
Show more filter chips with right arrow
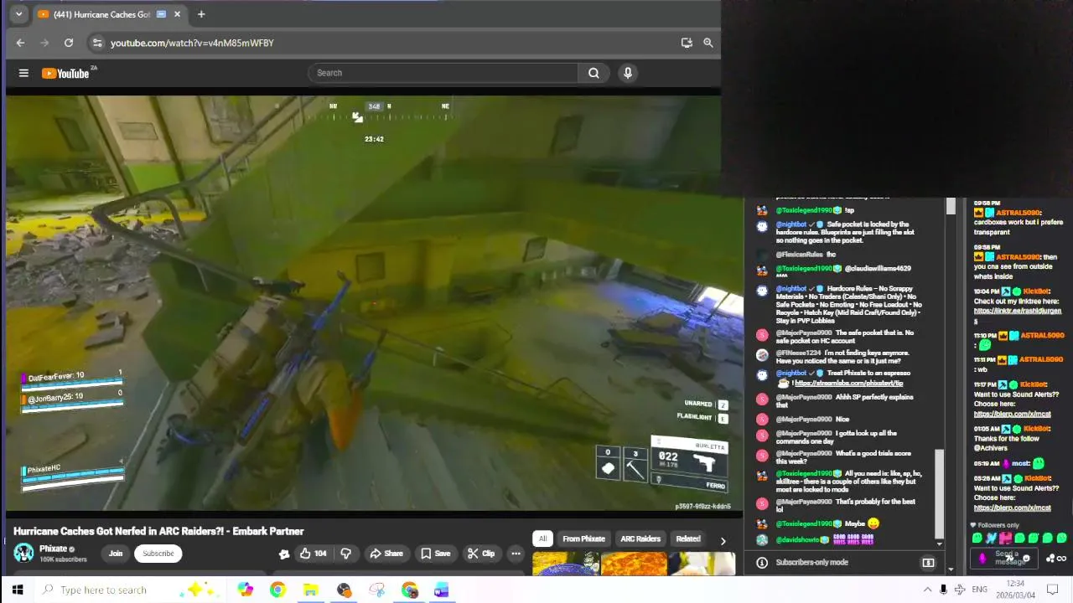tap(723, 540)
